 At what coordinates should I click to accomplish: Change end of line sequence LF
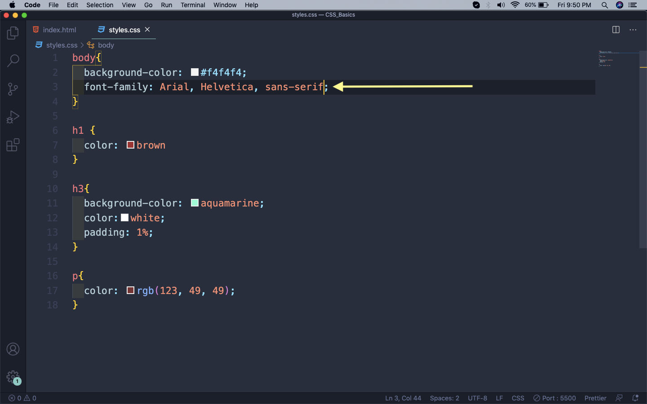click(499, 398)
